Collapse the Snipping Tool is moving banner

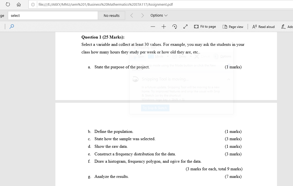click(228, 79)
